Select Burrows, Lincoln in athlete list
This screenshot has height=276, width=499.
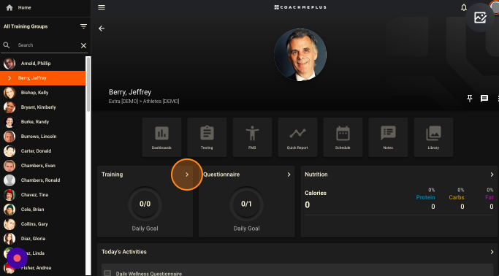tap(42, 137)
